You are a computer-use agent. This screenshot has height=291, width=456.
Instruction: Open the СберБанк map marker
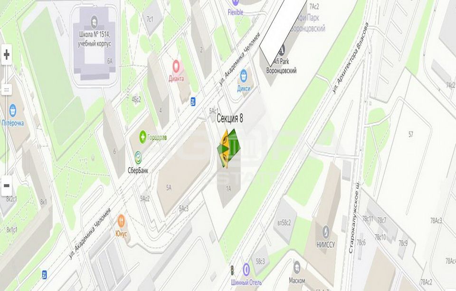[x=138, y=158]
